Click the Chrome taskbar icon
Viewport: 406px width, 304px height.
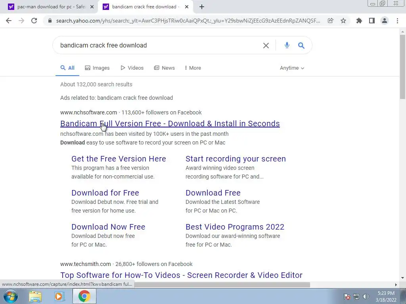(84, 296)
